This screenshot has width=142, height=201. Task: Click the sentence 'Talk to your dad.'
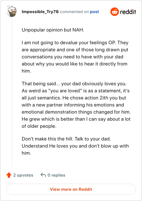pyautogui.click(x=93, y=139)
